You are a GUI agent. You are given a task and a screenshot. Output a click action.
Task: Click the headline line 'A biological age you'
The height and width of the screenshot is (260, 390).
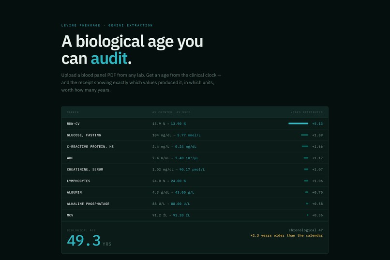[132, 41]
